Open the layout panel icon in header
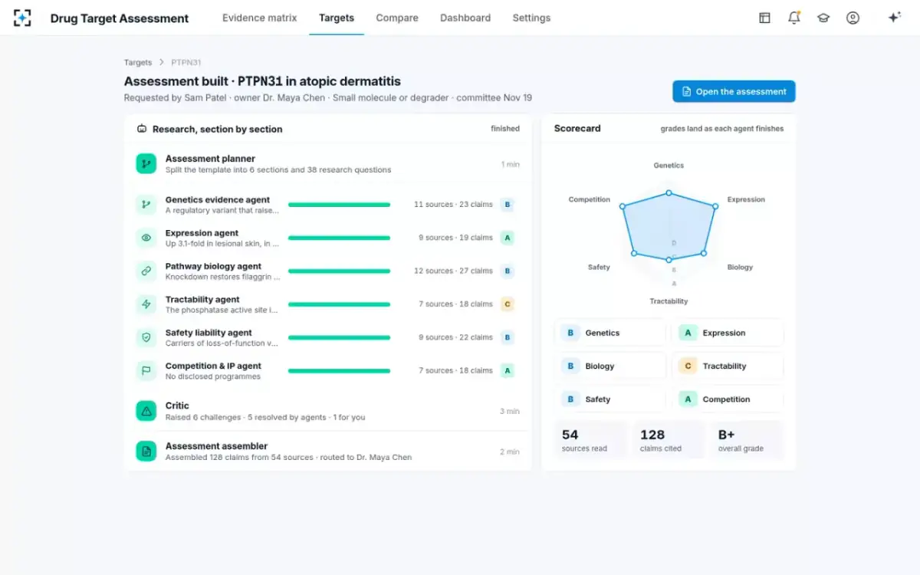The height and width of the screenshot is (575, 920). 764,18
